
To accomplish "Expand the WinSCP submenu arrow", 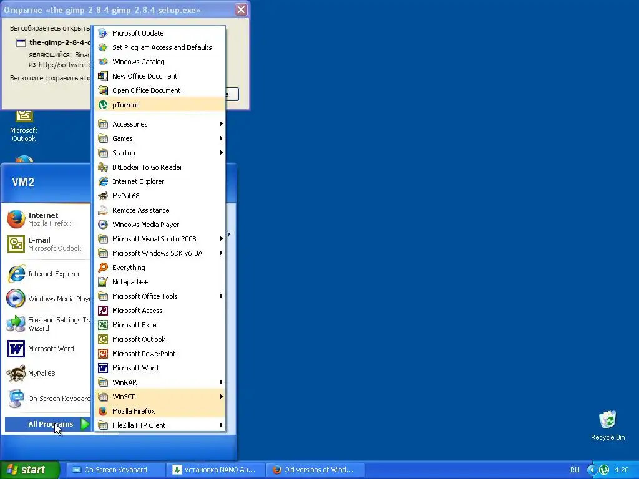I will (222, 396).
